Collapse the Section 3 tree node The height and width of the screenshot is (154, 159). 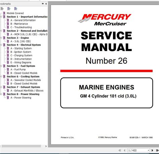click(x=1, y=38)
